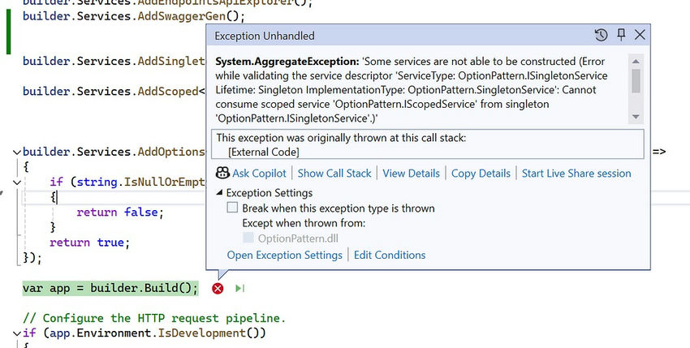Click the red exception error icon
Image resolution: width=690 pixels, height=348 pixels.
(218, 288)
